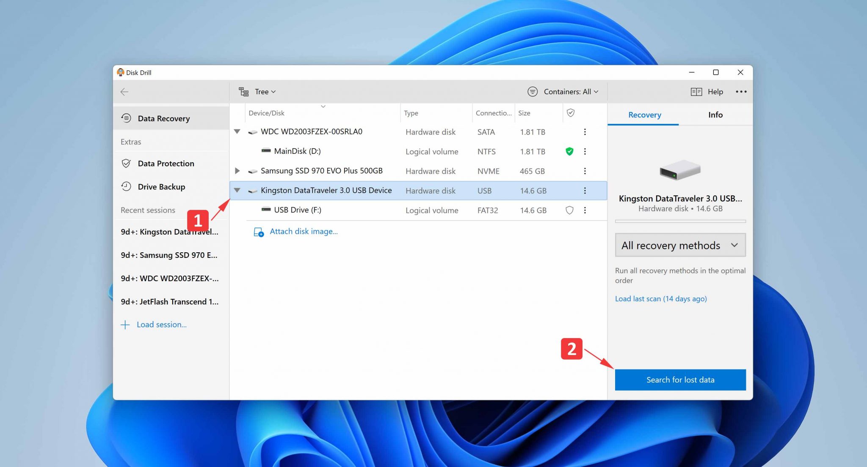Click the Data Recovery sidebar icon

click(126, 118)
